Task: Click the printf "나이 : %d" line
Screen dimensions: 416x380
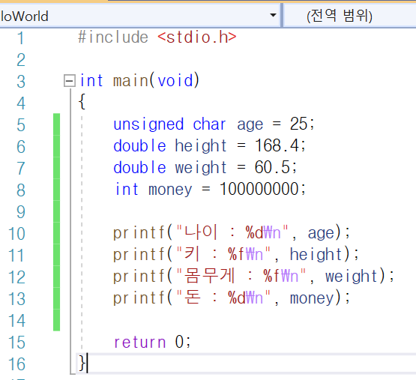Action: (232, 232)
